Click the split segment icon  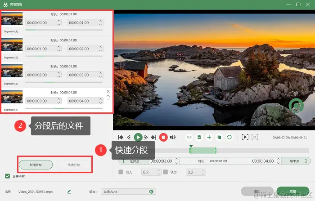[189, 137]
